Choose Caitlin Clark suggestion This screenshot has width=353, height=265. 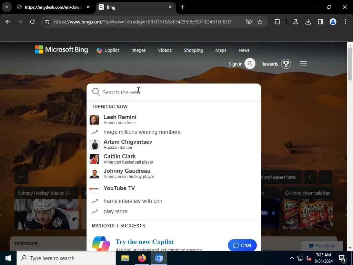pyautogui.click(x=174, y=159)
